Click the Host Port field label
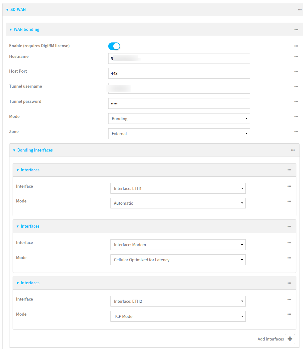 tap(18, 71)
